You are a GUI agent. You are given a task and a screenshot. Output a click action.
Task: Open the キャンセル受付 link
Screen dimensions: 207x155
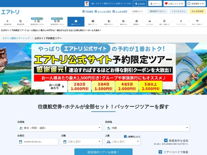104,11
